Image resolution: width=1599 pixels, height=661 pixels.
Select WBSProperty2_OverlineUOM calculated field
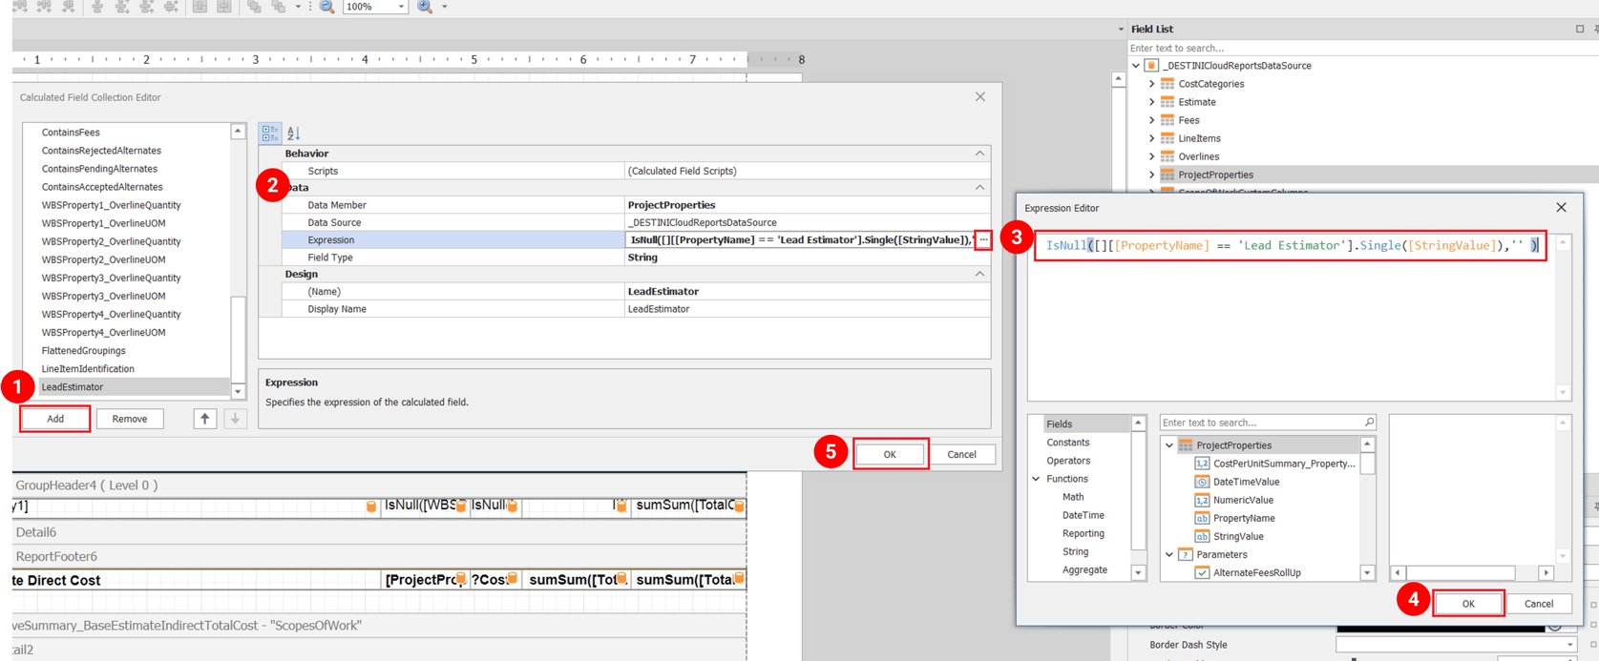(103, 259)
